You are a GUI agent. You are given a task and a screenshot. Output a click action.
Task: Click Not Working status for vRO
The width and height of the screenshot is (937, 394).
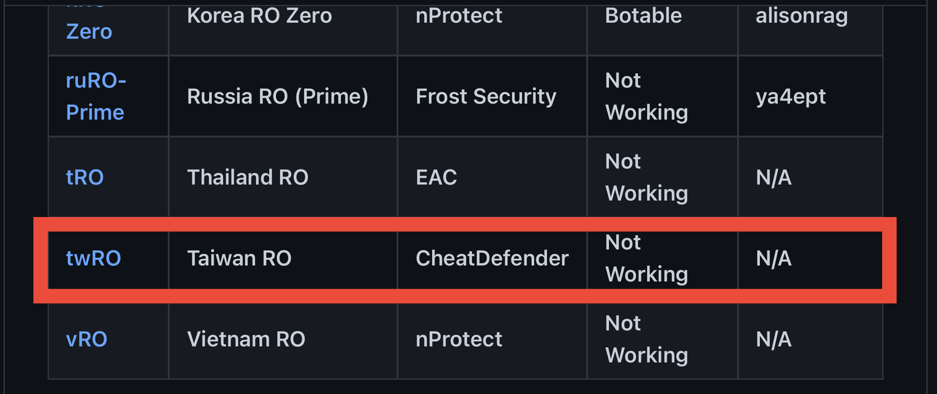(646, 339)
